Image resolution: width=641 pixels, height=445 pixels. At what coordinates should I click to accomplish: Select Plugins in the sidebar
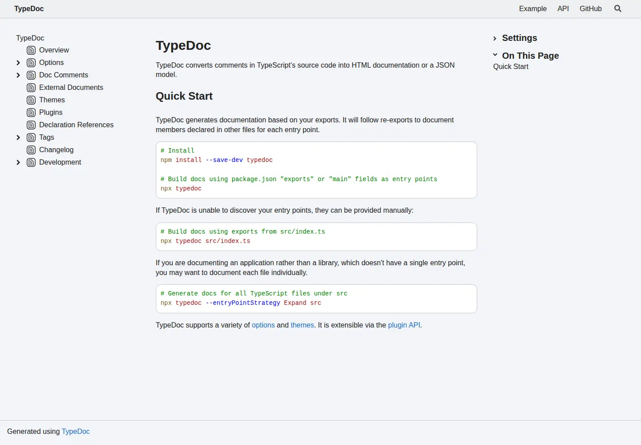point(51,113)
